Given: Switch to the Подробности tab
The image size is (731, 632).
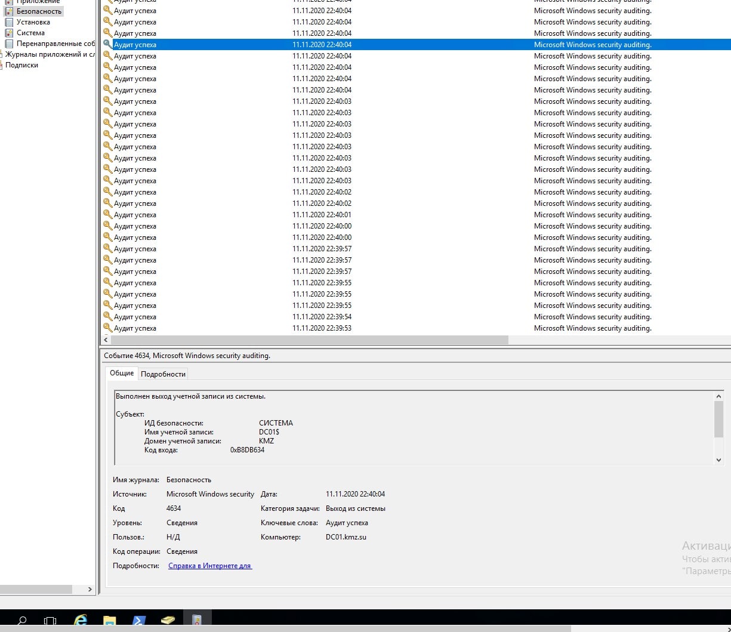Looking at the screenshot, I should click(x=164, y=374).
